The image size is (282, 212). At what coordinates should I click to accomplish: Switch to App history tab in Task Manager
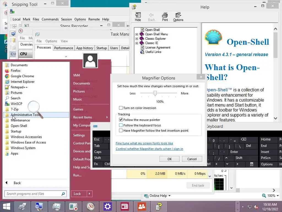click(x=85, y=48)
